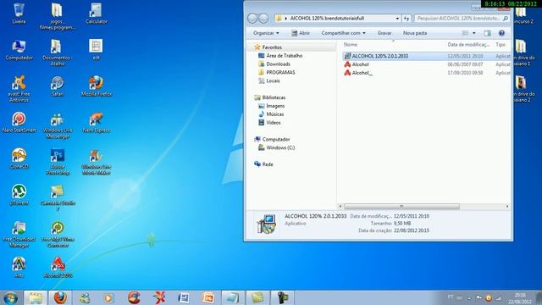This screenshot has width=542, height=305.
Task: Open Explorer help with the question mark icon
Action: pos(501,33)
